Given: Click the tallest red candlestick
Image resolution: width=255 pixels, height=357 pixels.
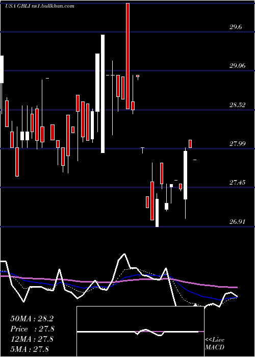Looking at the screenshot, I should click(127, 56).
